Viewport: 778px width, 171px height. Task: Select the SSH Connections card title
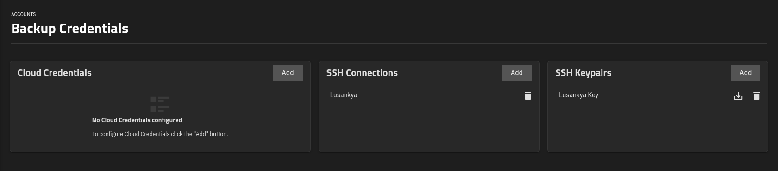(362, 73)
